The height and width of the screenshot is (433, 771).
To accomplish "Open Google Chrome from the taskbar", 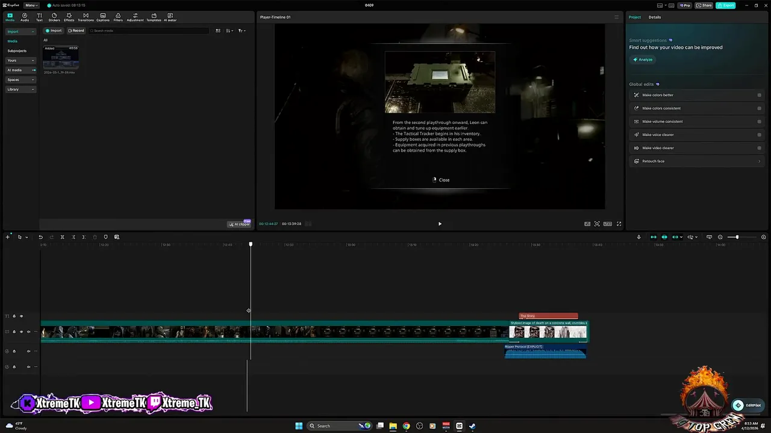I will [406, 426].
